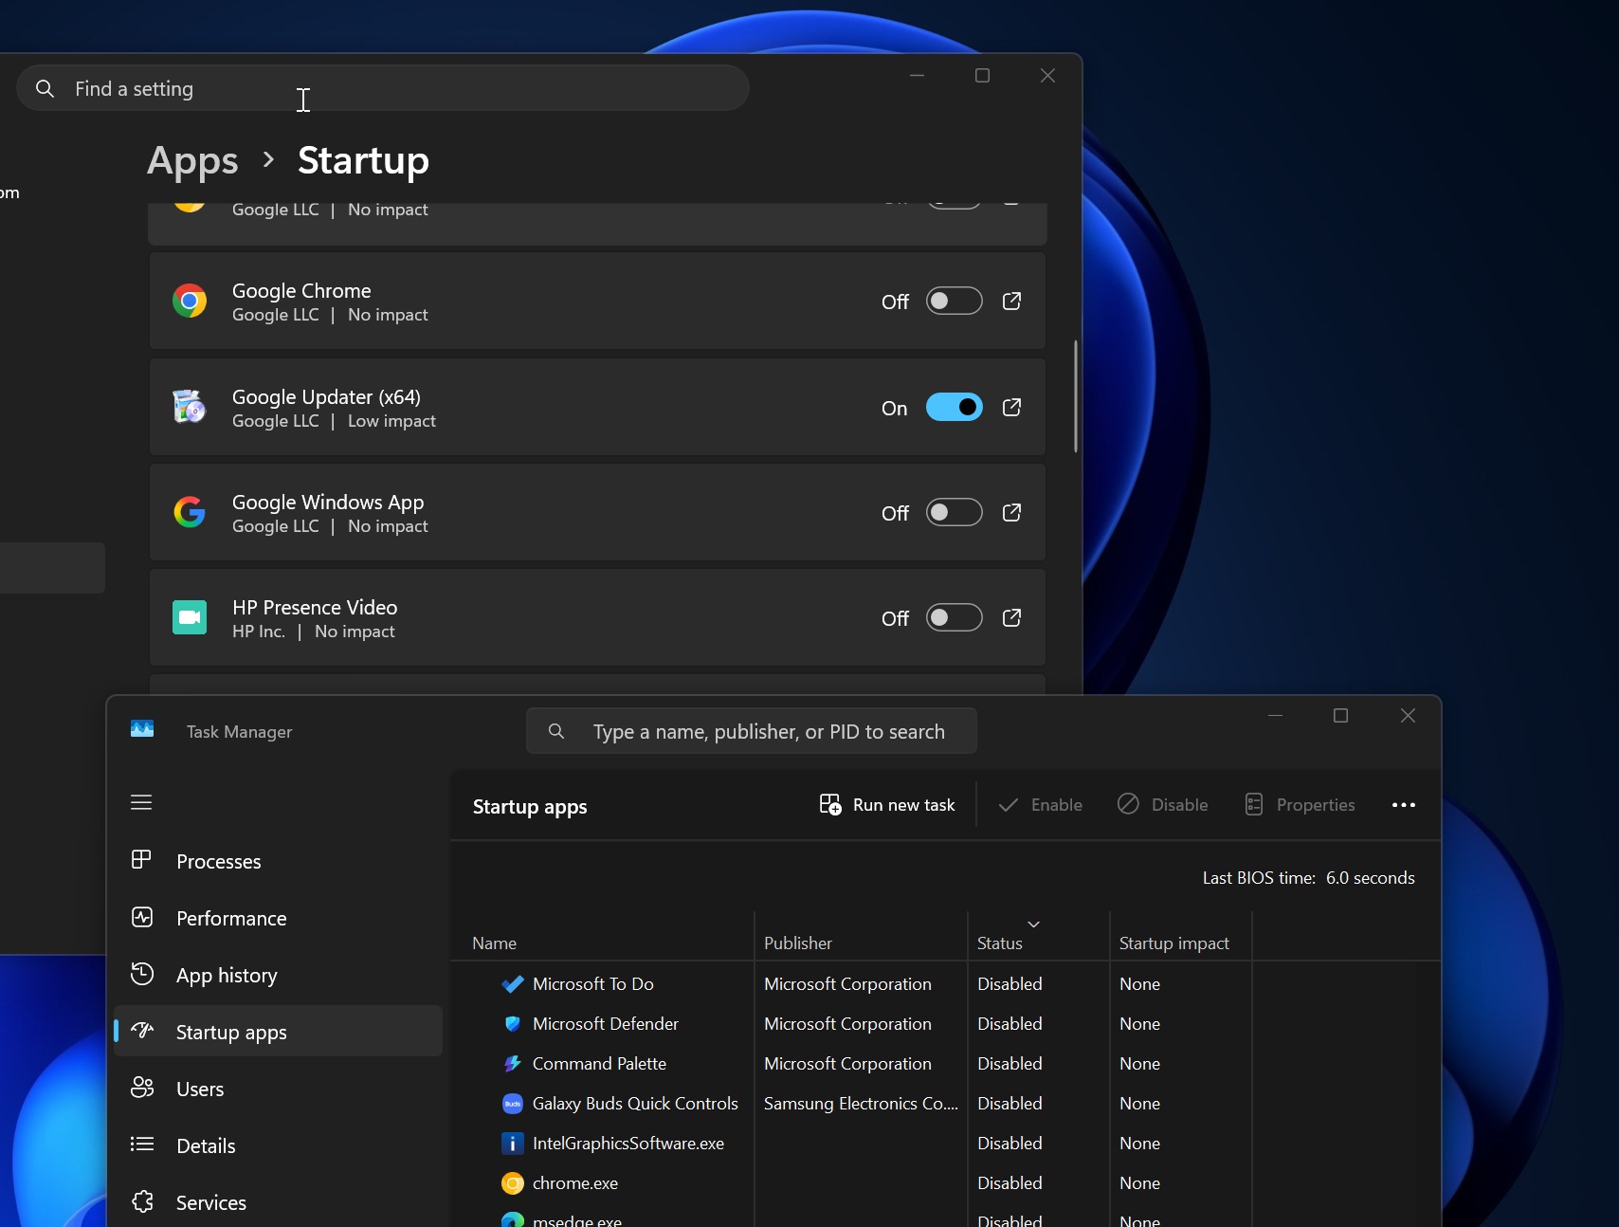The width and height of the screenshot is (1619, 1227).
Task: Click Microsoft Corporation publisher of Command Palette
Action: pos(847,1064)
